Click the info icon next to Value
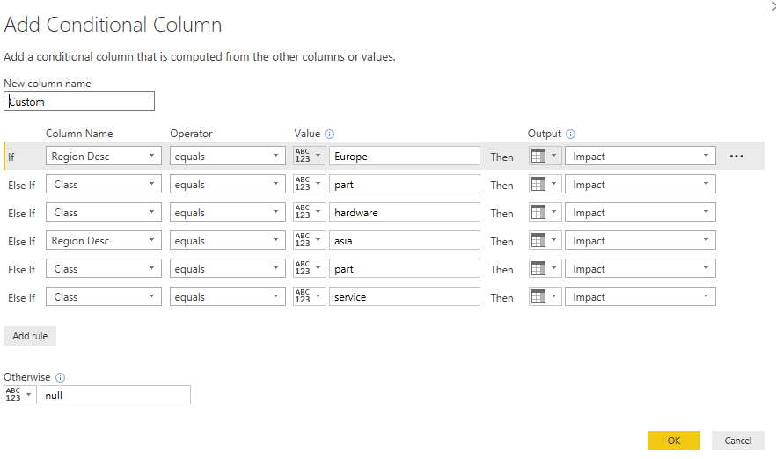 [330, 134]
